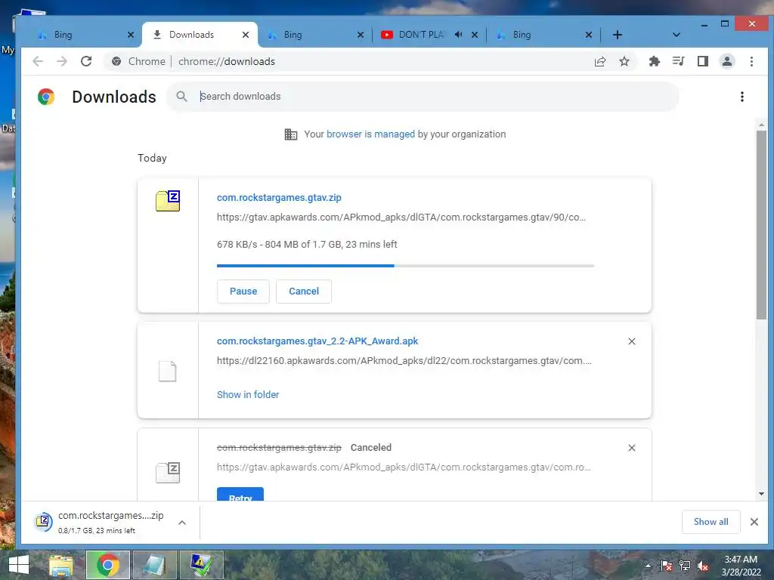The image size is (774, 580).
Task: Click the scrollbar up arrow
Action: click(x=761, y=125)
